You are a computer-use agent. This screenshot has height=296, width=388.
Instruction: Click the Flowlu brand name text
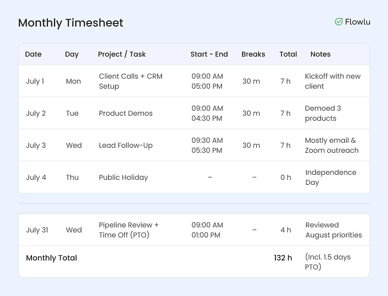[357, 22]
